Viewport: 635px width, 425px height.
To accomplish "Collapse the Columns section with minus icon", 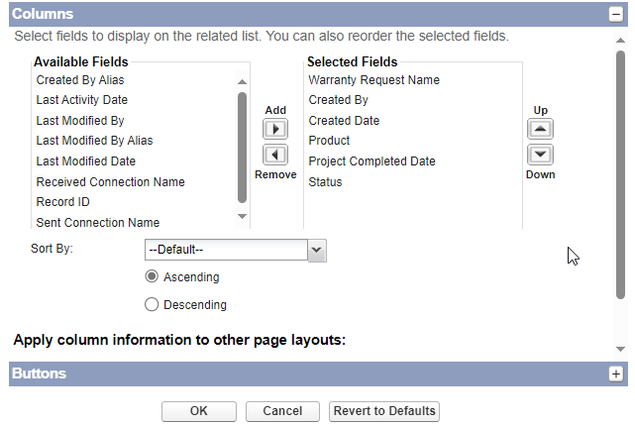I will point(615,15).
